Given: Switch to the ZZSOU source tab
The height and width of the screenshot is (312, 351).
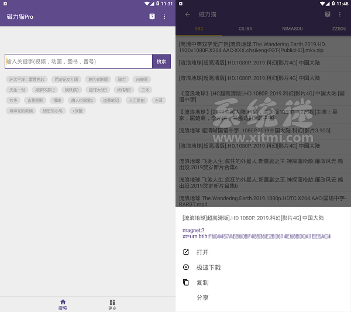Looking at the screenshot, I should coord(339,29).
